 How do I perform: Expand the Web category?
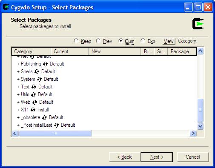pyautogui.click(x=18, y=103)
